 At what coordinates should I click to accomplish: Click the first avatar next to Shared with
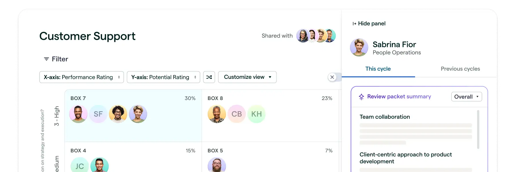click(302, 36)
